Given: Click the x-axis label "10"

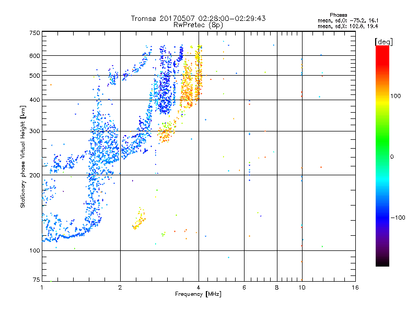Looking at the screenshot, I should coord(302,287).
